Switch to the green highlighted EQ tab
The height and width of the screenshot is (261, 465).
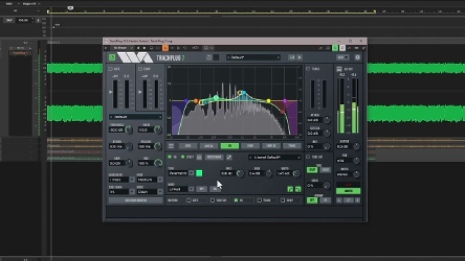tap(229, 146)
